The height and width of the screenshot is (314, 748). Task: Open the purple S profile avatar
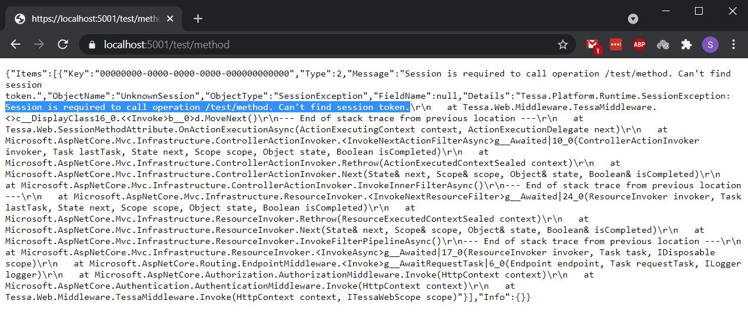tap(710, 45)
